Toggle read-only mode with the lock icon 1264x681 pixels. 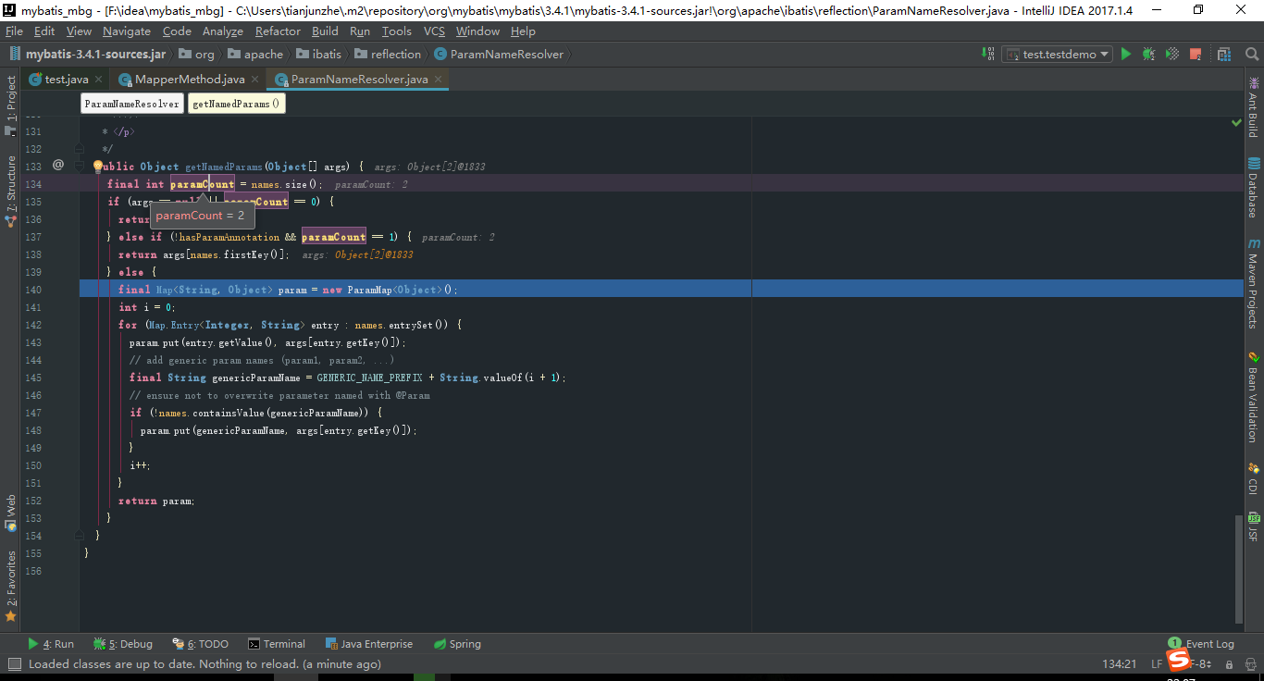coord(1229,663)
